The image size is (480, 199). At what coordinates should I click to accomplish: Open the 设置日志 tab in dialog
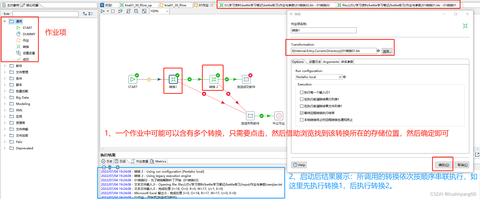pos(315,62)
